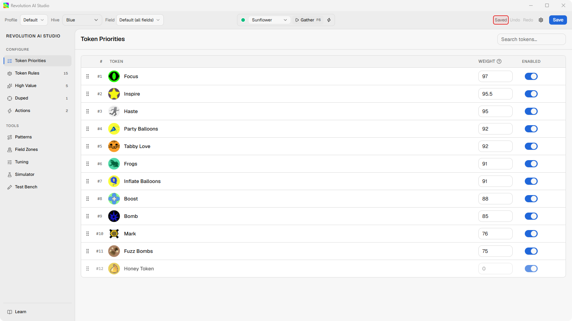Grab the drag handle for Focus row
Viewport: 572px width, 321px height.
point(88,76)
